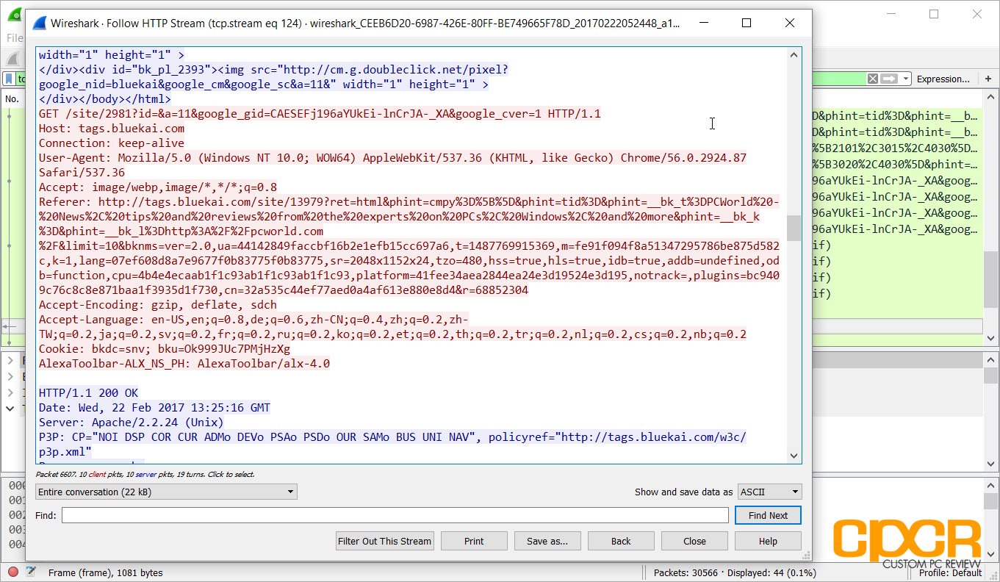Image resolution: width=1000 pixels, height=582 pixels.
Task: Click the No. column header in packet list
Action: (x=12, y=98)
